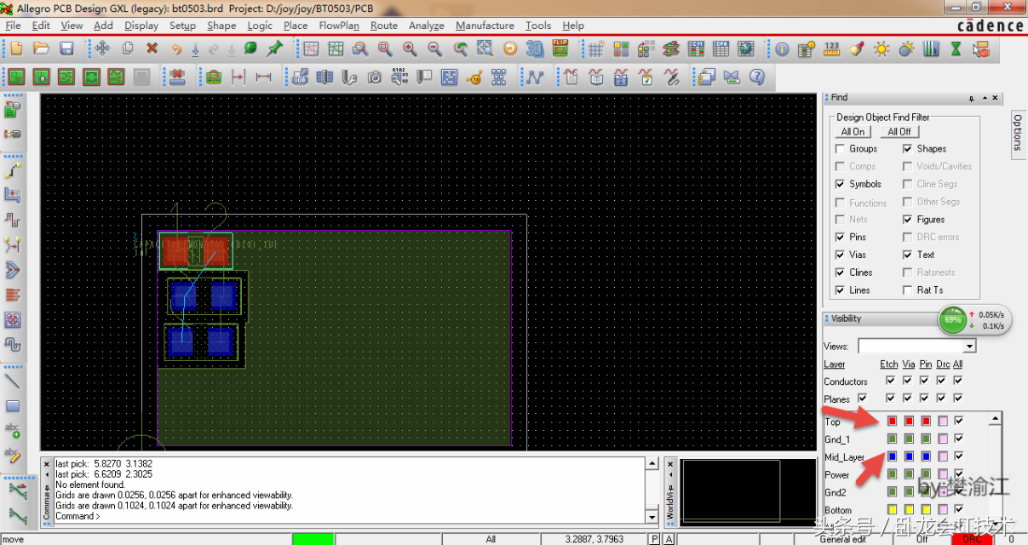
Task: Click the A button in status bar
Action: pyautogui.click(x=669, y=539)
